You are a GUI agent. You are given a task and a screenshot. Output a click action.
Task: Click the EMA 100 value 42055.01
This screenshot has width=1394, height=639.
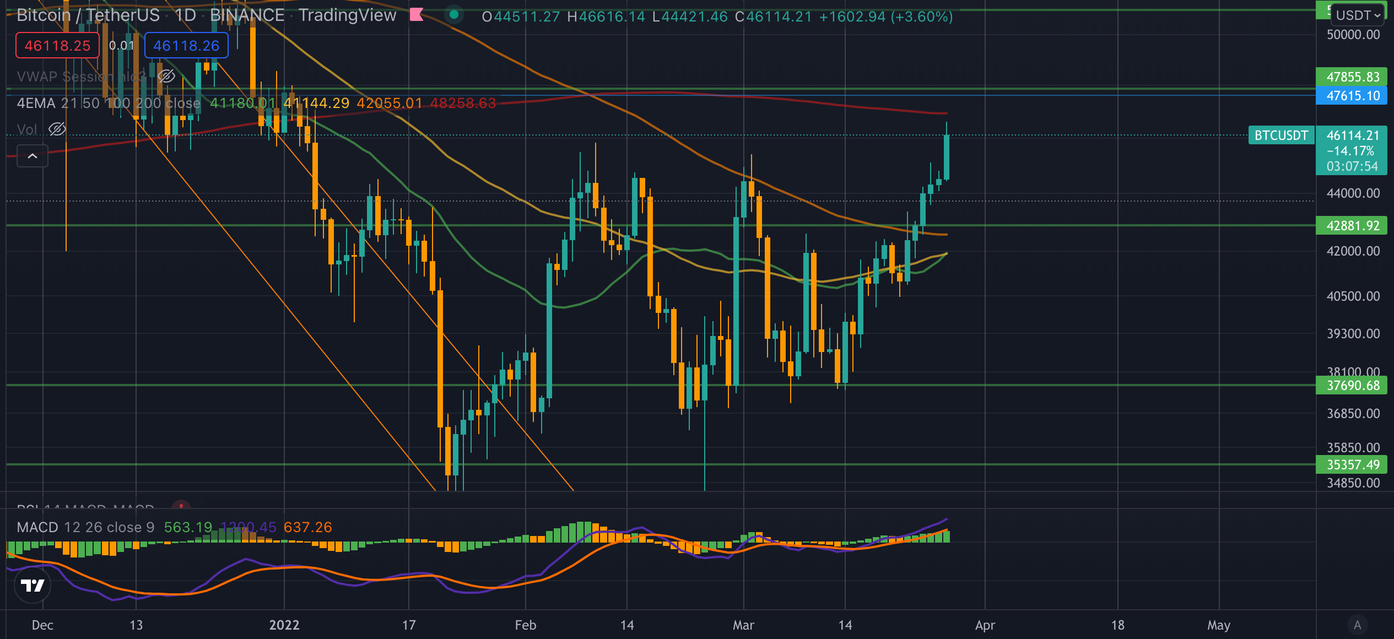click(x=390, y=103)
